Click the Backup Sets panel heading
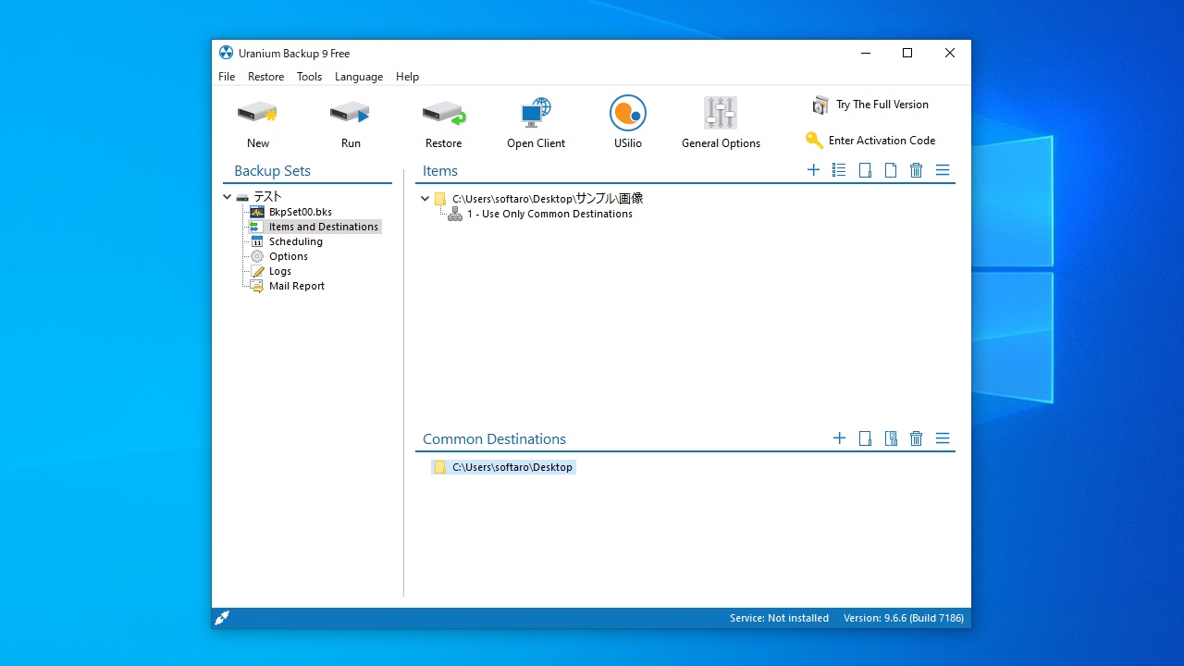 (x=272, y=171)
